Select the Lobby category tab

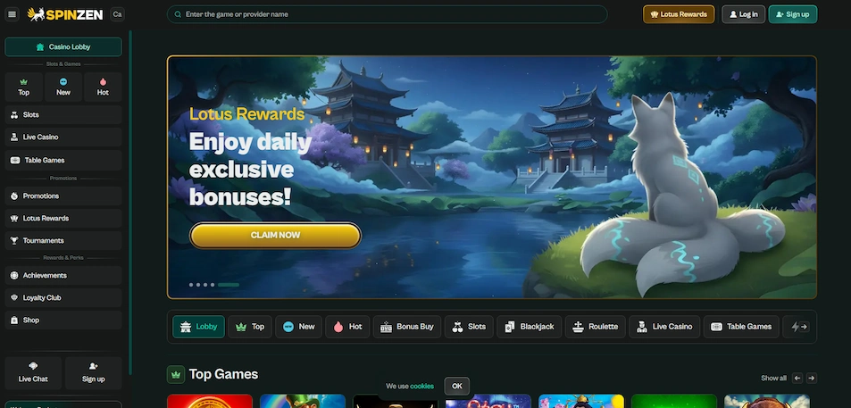pyautogui.click(x=198, y=327)
